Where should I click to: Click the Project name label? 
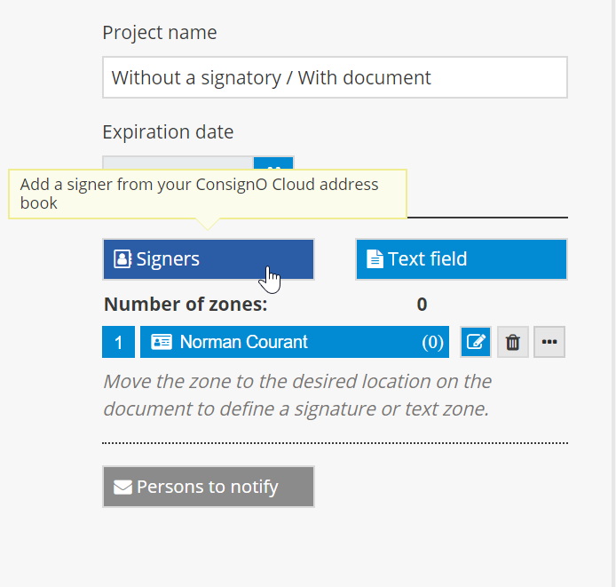[159, 33]
